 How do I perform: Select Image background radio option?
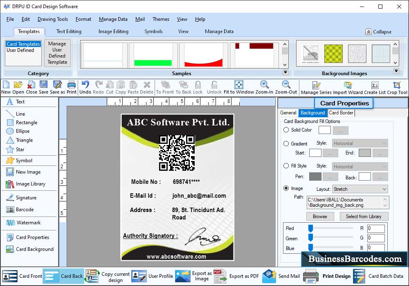tap(286, 188)
